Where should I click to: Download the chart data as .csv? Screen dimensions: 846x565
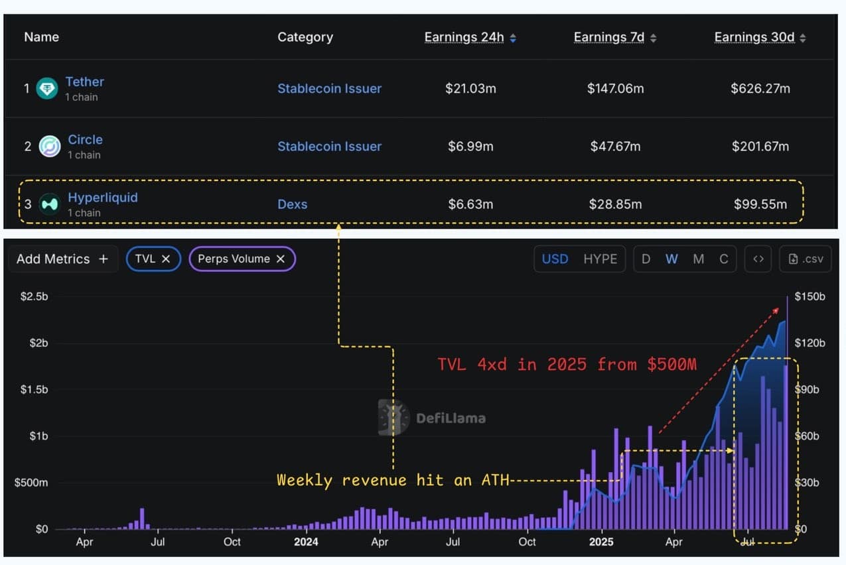coord(806,259)
